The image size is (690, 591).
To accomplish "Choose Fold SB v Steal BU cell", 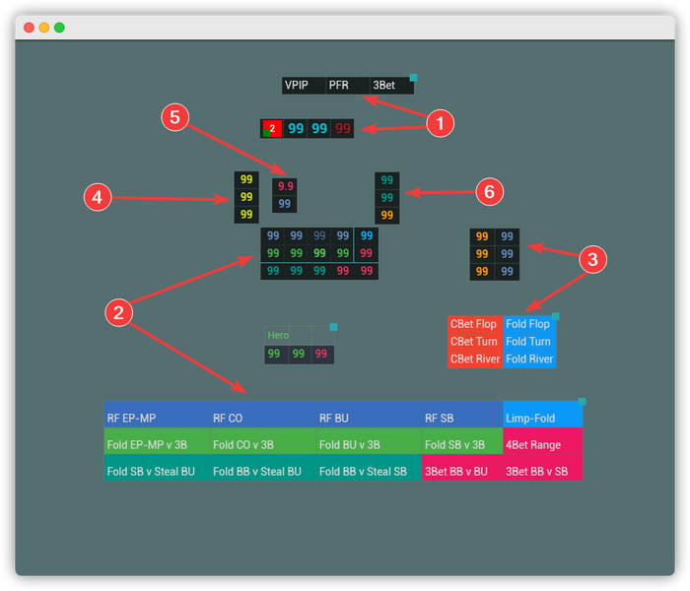I will (157, 468).
